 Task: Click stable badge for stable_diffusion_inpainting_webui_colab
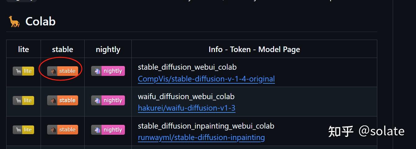pyautogui.click(x=63, y=130)
